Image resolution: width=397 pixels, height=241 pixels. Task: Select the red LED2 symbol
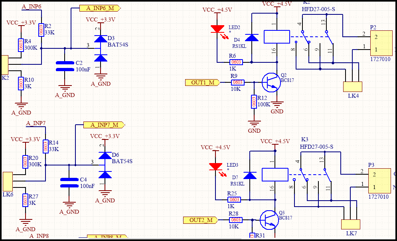(217, 29)
